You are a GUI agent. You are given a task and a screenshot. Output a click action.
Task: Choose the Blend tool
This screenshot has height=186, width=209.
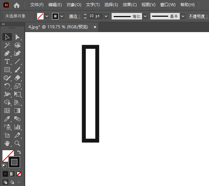[x=17, y=119]
